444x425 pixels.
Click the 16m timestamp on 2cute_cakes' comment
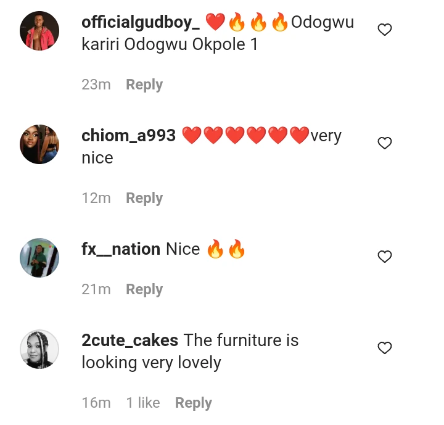click(96, 403)
